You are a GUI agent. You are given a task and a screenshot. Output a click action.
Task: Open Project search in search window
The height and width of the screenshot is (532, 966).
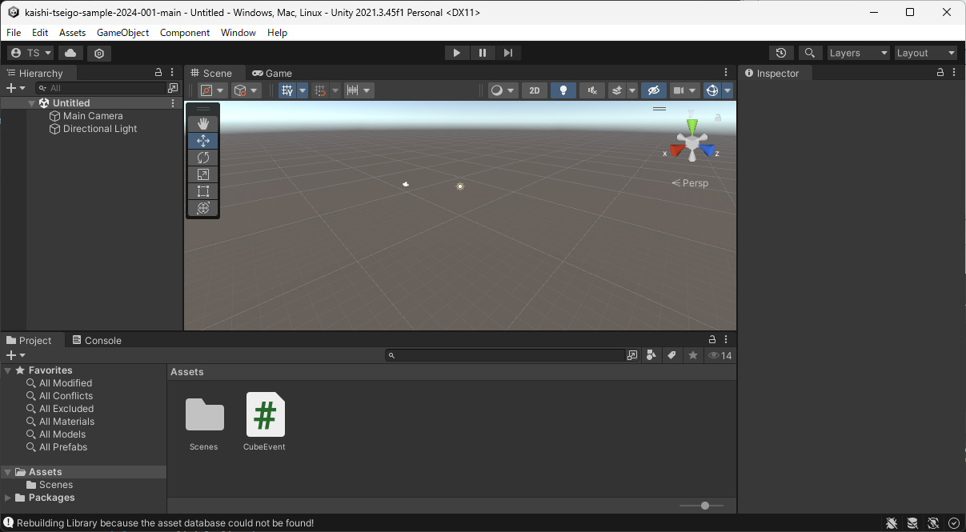click(633, 355)
